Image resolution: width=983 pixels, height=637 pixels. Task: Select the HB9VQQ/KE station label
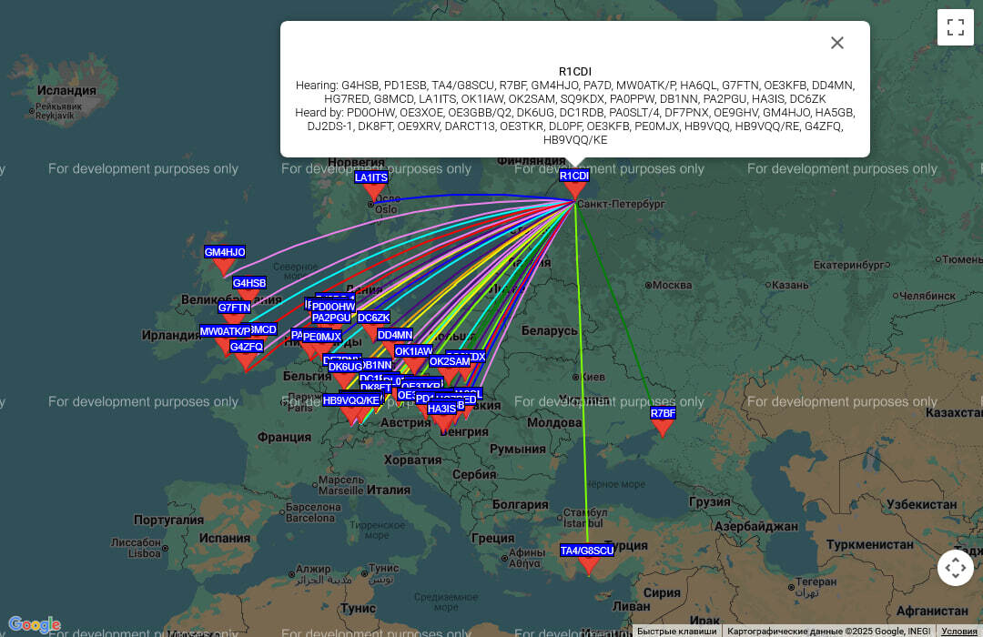point(351,400)
